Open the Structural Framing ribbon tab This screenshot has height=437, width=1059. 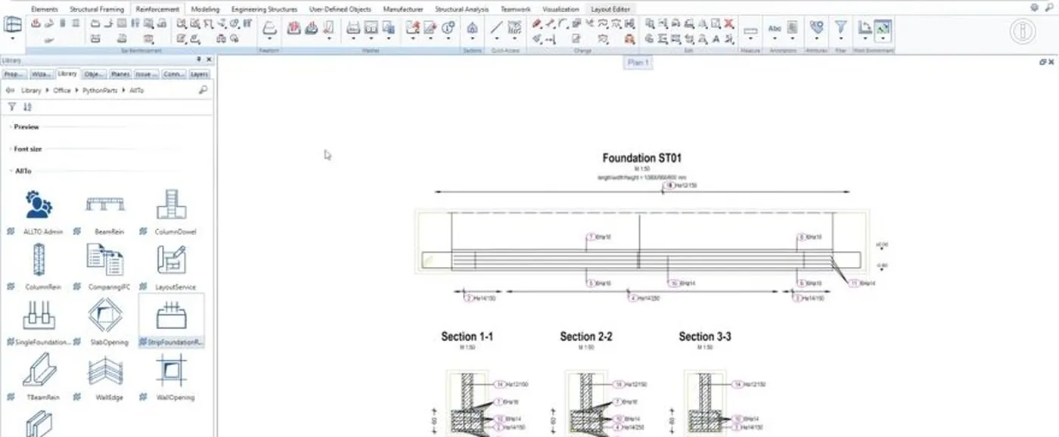pos(98,9)
